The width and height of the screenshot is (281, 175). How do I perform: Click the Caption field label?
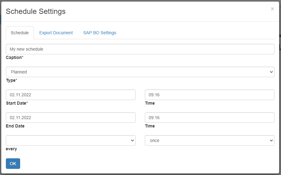pos(14,57)
